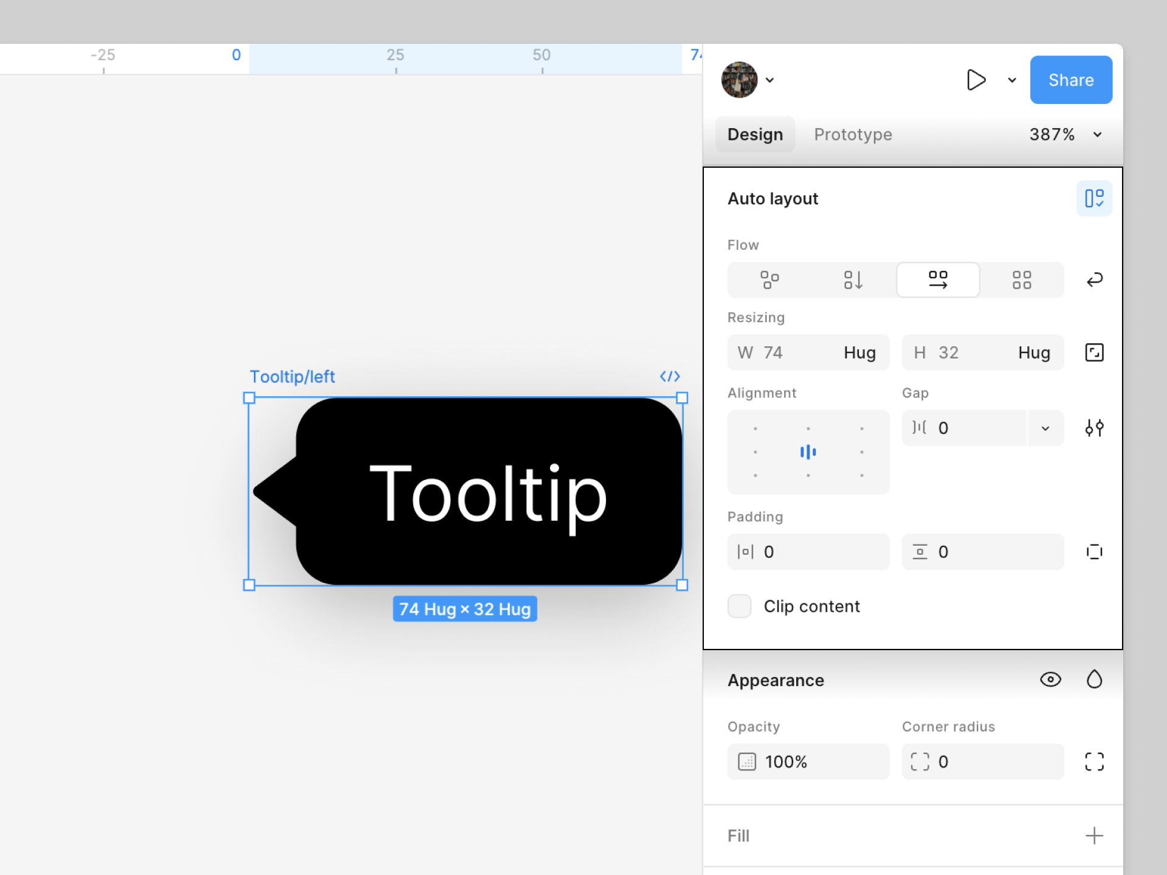Add a fill with plus button
This screenshot has height=875, width=1167.
1094,836
